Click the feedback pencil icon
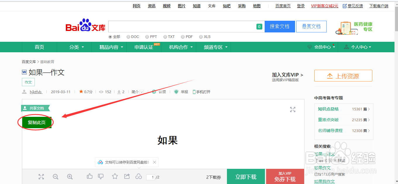Screen dimensions: 398x184 345,6
